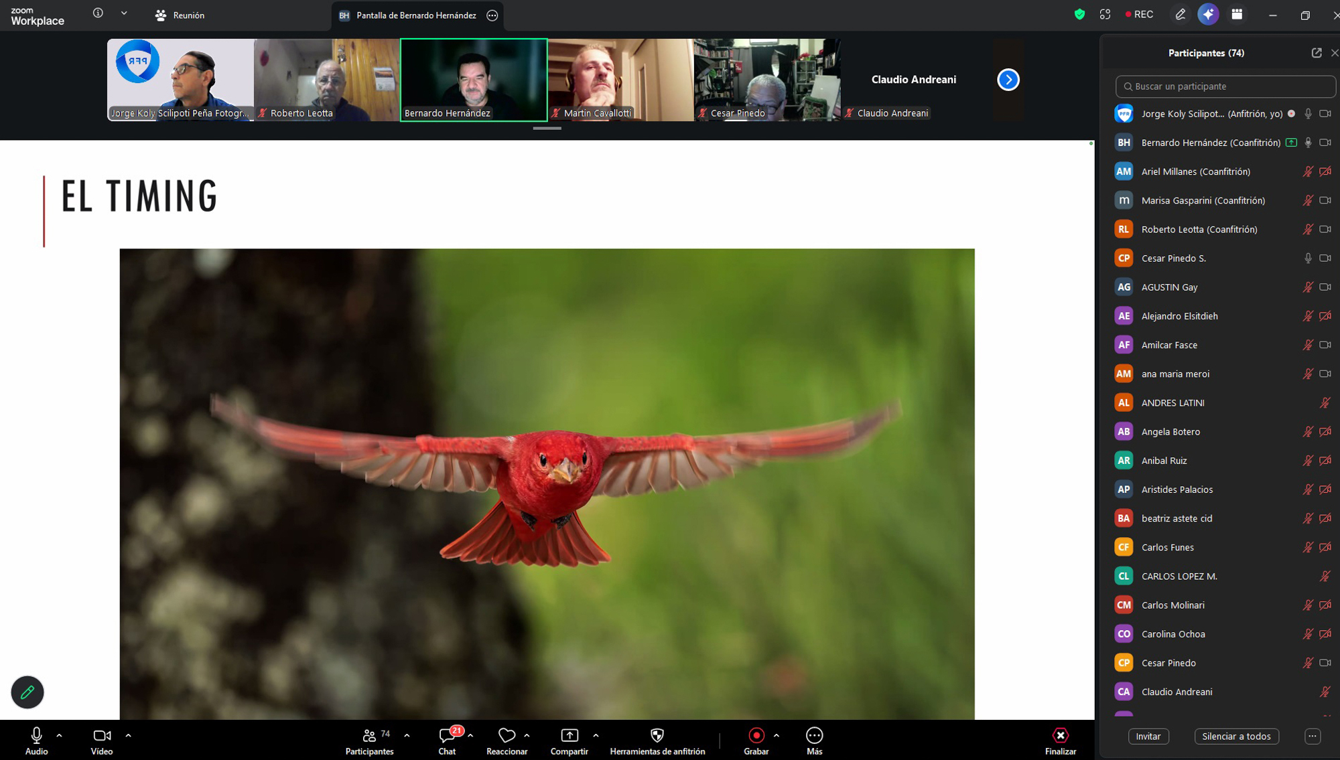The width and height of the screenshot is (1340, 760).
Task: Mute Bernardo Hernández's microphone in list
Action: coord(1308,143)
